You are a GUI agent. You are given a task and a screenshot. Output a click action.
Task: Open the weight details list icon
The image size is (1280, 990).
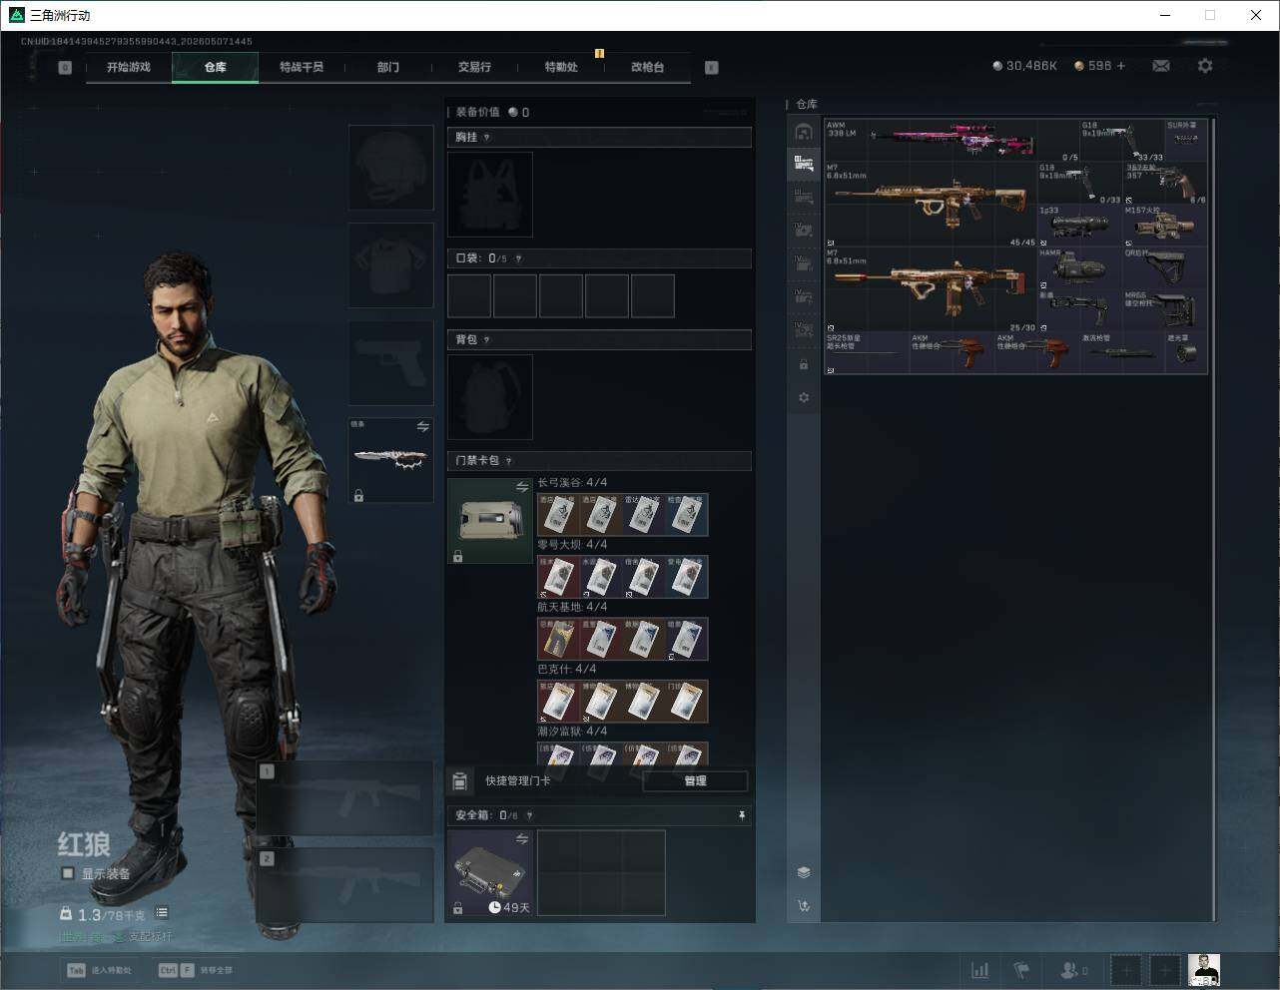point(162,913)
